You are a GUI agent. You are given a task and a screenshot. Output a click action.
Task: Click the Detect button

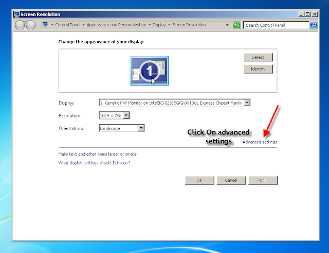(258, 57)
